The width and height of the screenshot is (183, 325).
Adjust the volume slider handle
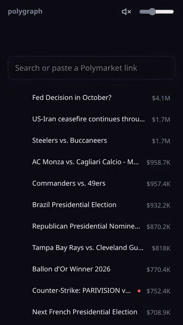click(x=152, y=12)
